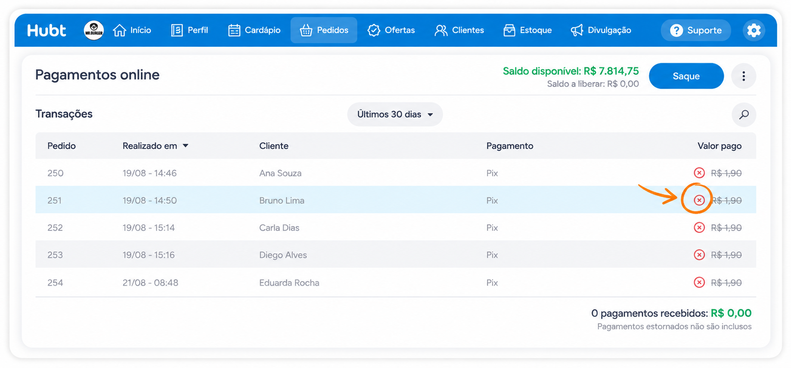
Task: Click the date 19/08 - 15:14
Action: (149, 228)
